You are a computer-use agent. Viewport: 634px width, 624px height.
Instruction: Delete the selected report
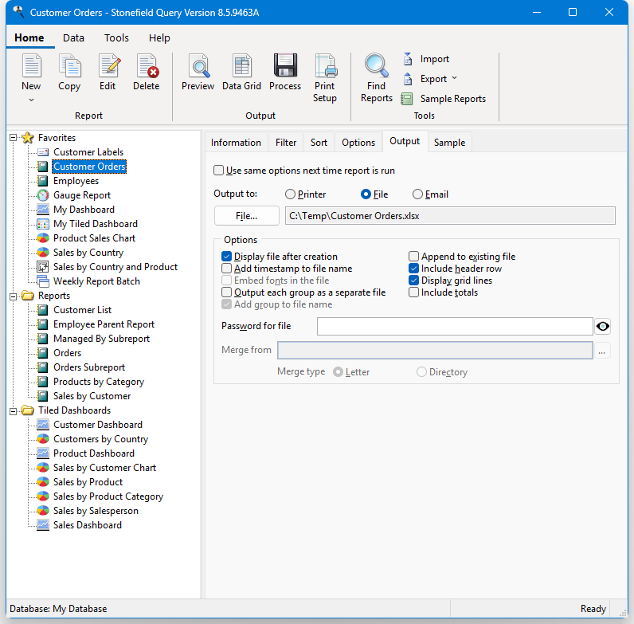147,67
